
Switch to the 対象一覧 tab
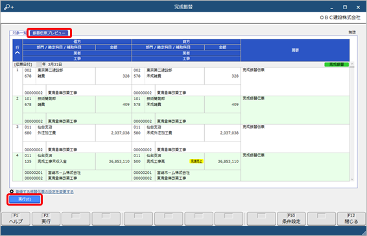[19, 33]
